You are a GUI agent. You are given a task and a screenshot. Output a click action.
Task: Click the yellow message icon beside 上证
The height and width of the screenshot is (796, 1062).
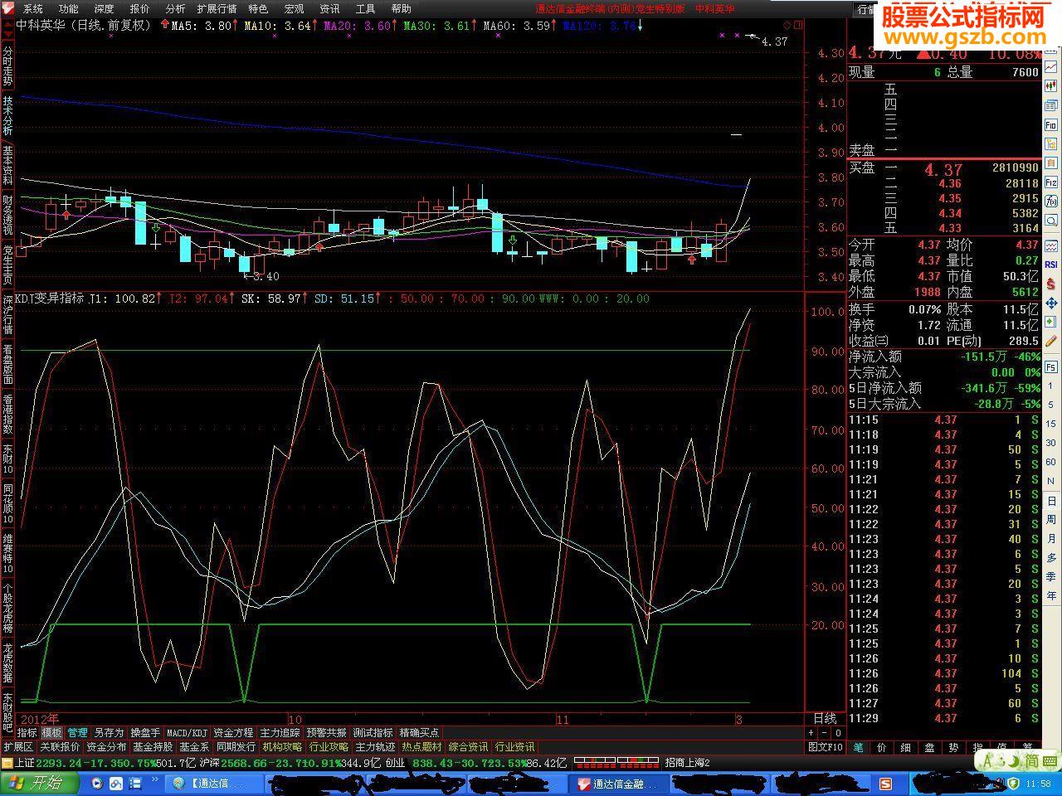click(7, 763)
